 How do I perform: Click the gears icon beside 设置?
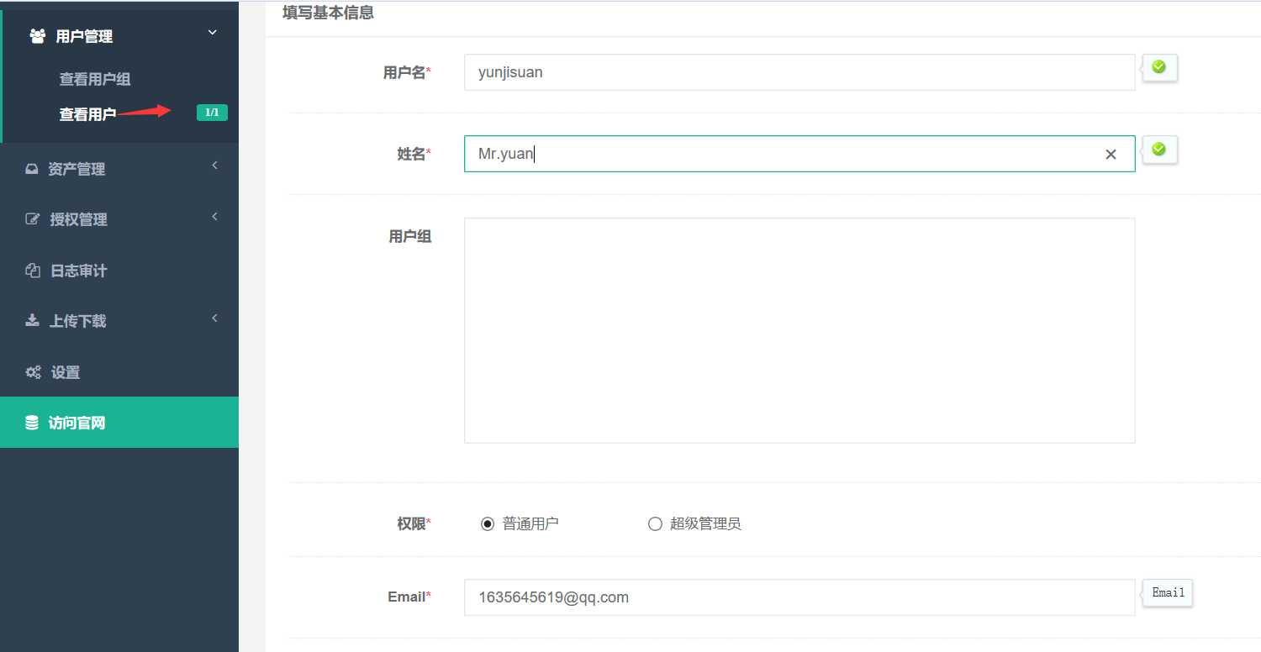[33, 372]
